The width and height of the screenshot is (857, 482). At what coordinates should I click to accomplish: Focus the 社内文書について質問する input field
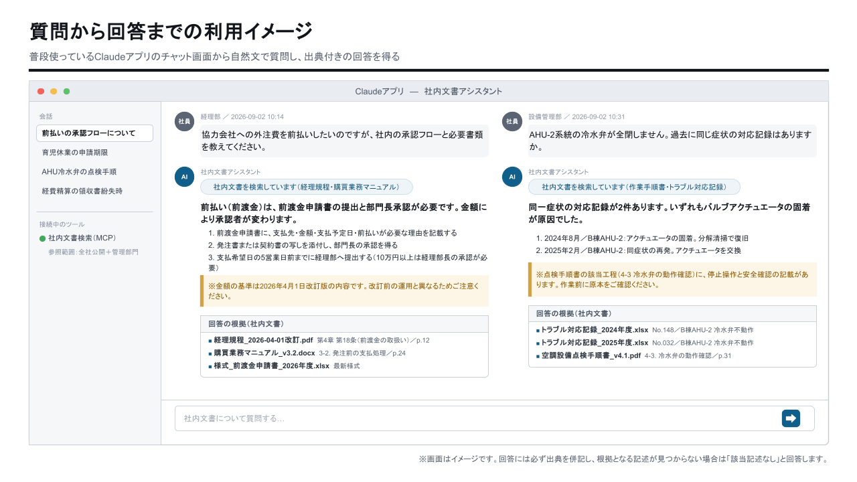click(x=495, y=418)
